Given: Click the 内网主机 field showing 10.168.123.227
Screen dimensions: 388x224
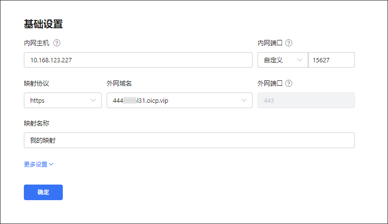Looking at the screenshot, I should (x=138, y=60).
